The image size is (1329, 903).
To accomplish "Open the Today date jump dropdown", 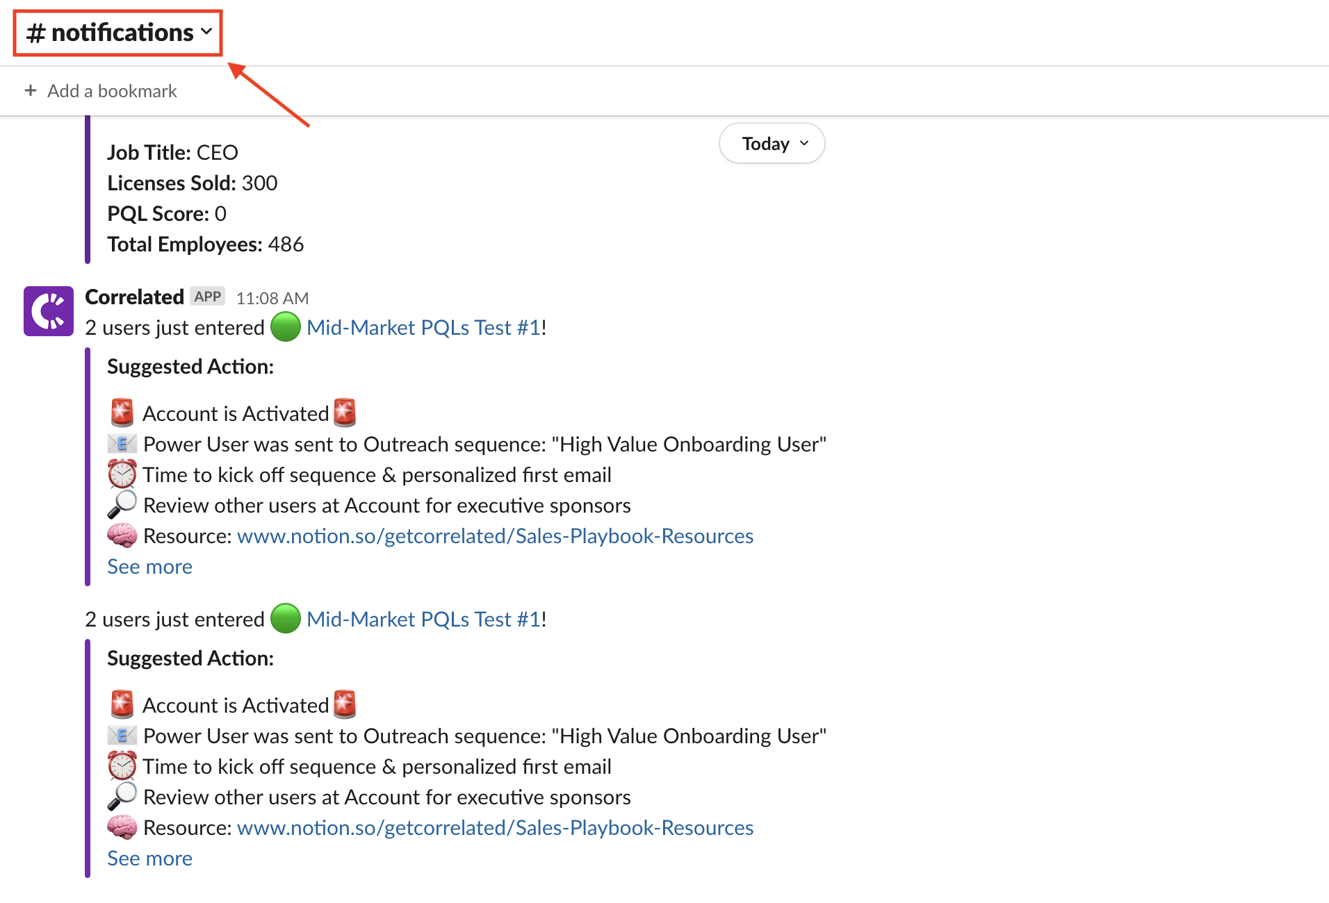I will tap(772, 144).
